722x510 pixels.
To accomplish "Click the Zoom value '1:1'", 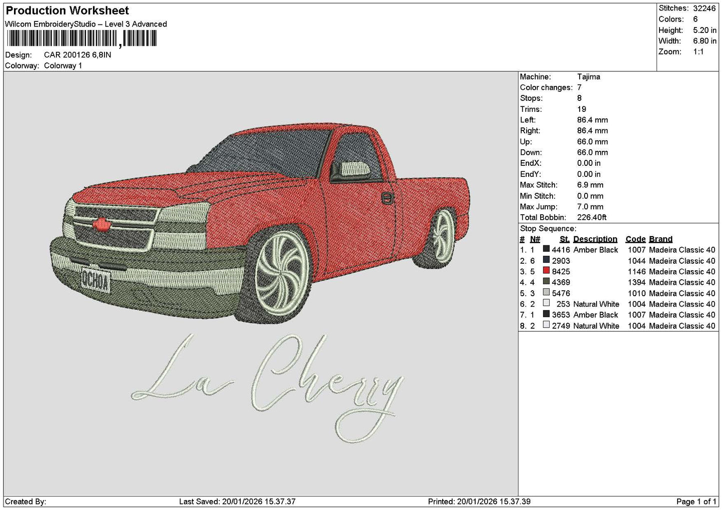I will (x=698, y=52).
